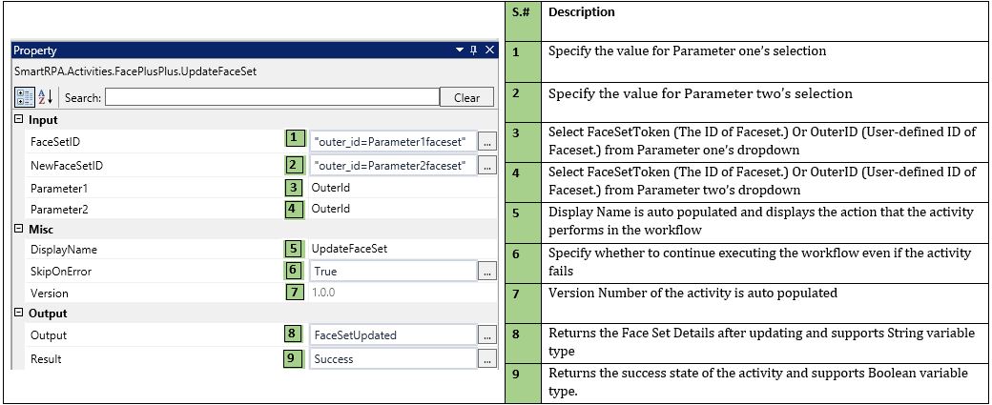This screenshot has height=405, width=992.
Task: Open the ellipsis editor for NewFaceSetID
Action: coord(487,166)
